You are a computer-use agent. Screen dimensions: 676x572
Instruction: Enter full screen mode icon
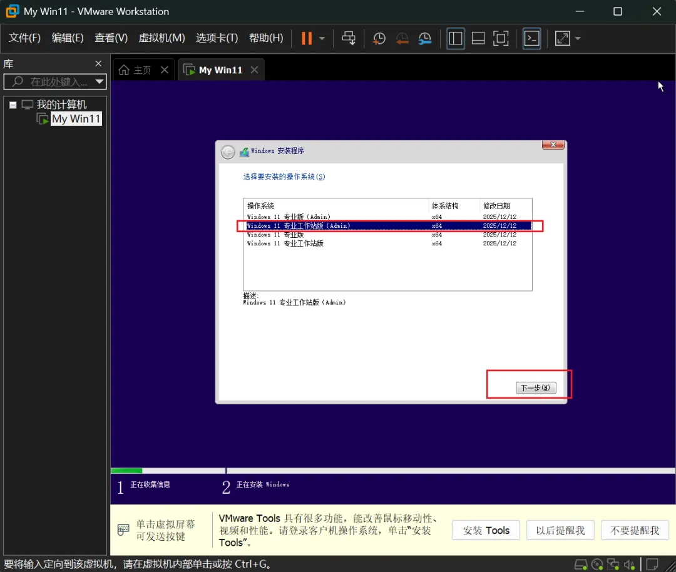501,38
